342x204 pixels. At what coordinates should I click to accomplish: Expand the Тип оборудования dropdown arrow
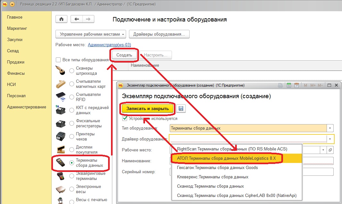point(330,128)
